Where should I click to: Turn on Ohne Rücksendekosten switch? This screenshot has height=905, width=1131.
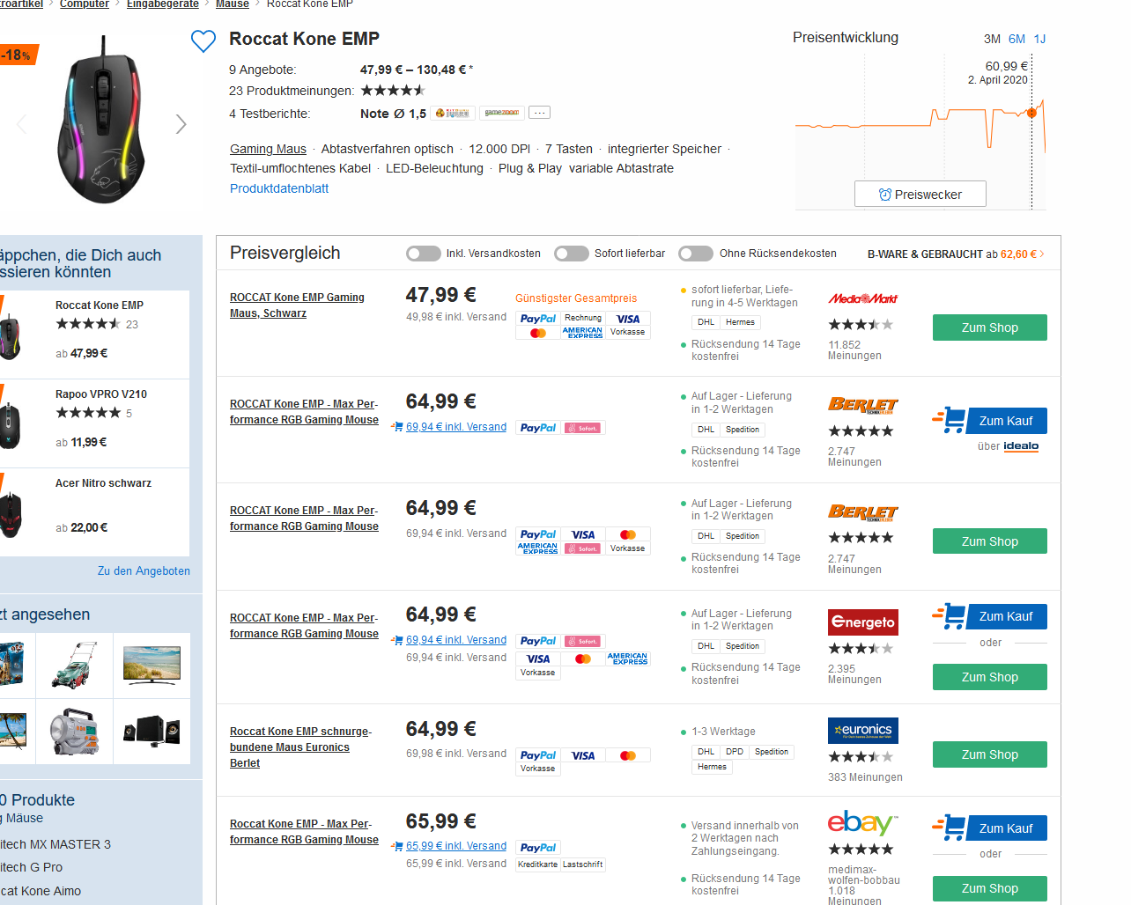pyautogui.click(x=696, y=254)
